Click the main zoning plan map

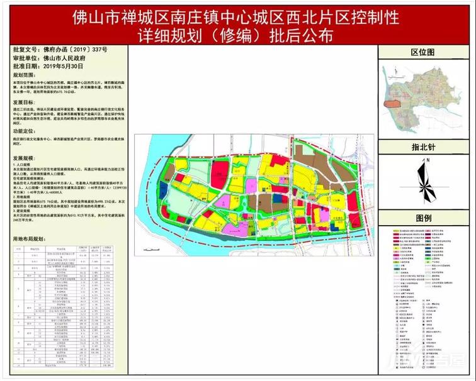tap(254, 195)
